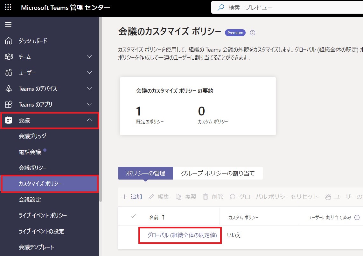Click the 会議のカスタマイズ ポリシー の要約 heading
The image size is (363, 256).
(x=175, y=91)
